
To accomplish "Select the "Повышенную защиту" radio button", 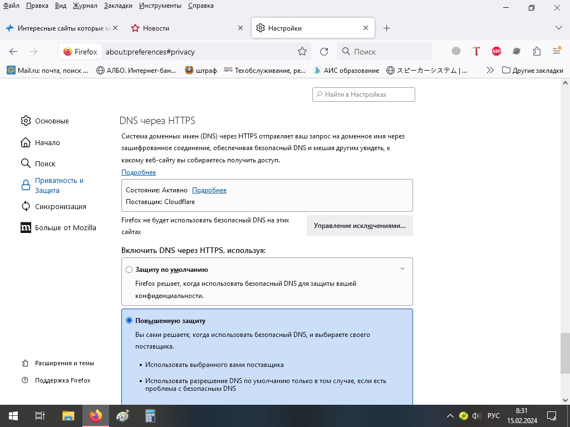I will click(x=129, y=321).
